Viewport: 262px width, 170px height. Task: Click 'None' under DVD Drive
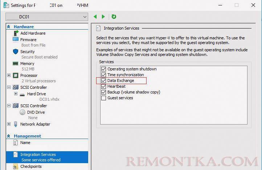coord(33,118)
